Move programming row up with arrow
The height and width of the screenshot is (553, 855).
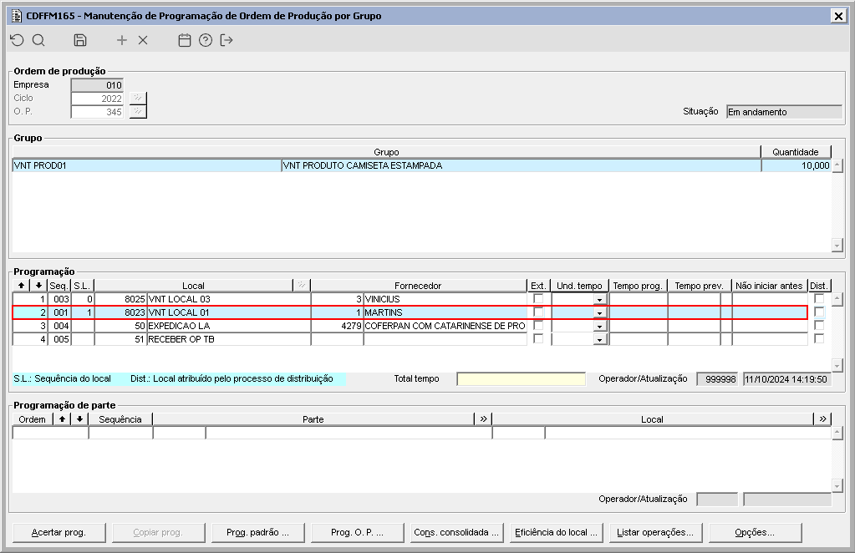[x=21, y=286]
